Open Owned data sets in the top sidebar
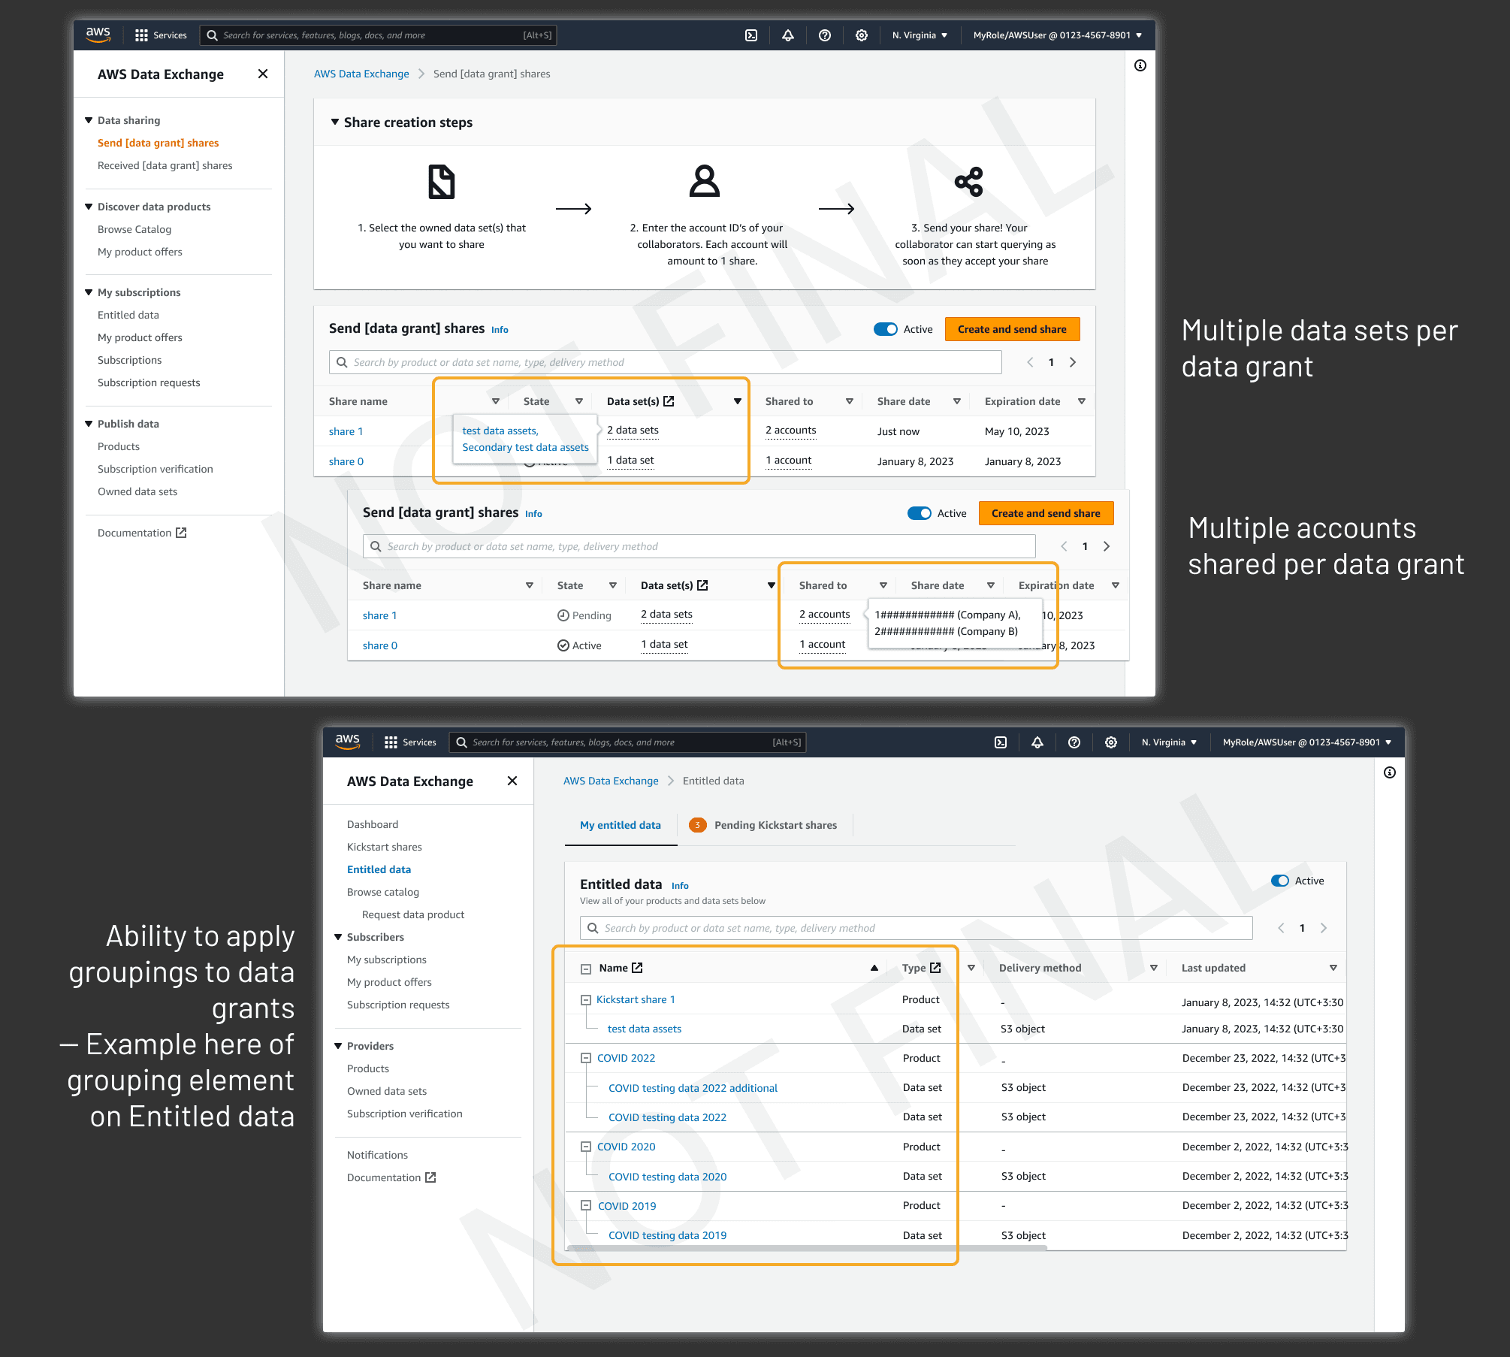 click(x=137, y=491)
